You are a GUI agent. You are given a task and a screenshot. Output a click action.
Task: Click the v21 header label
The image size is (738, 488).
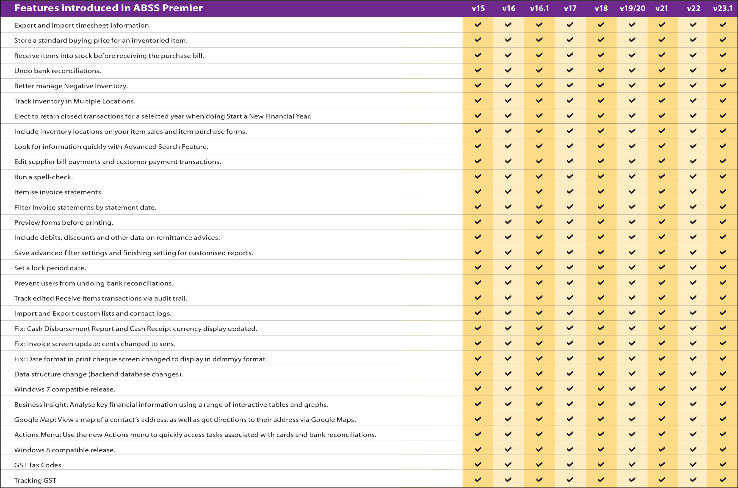(662, 9)
